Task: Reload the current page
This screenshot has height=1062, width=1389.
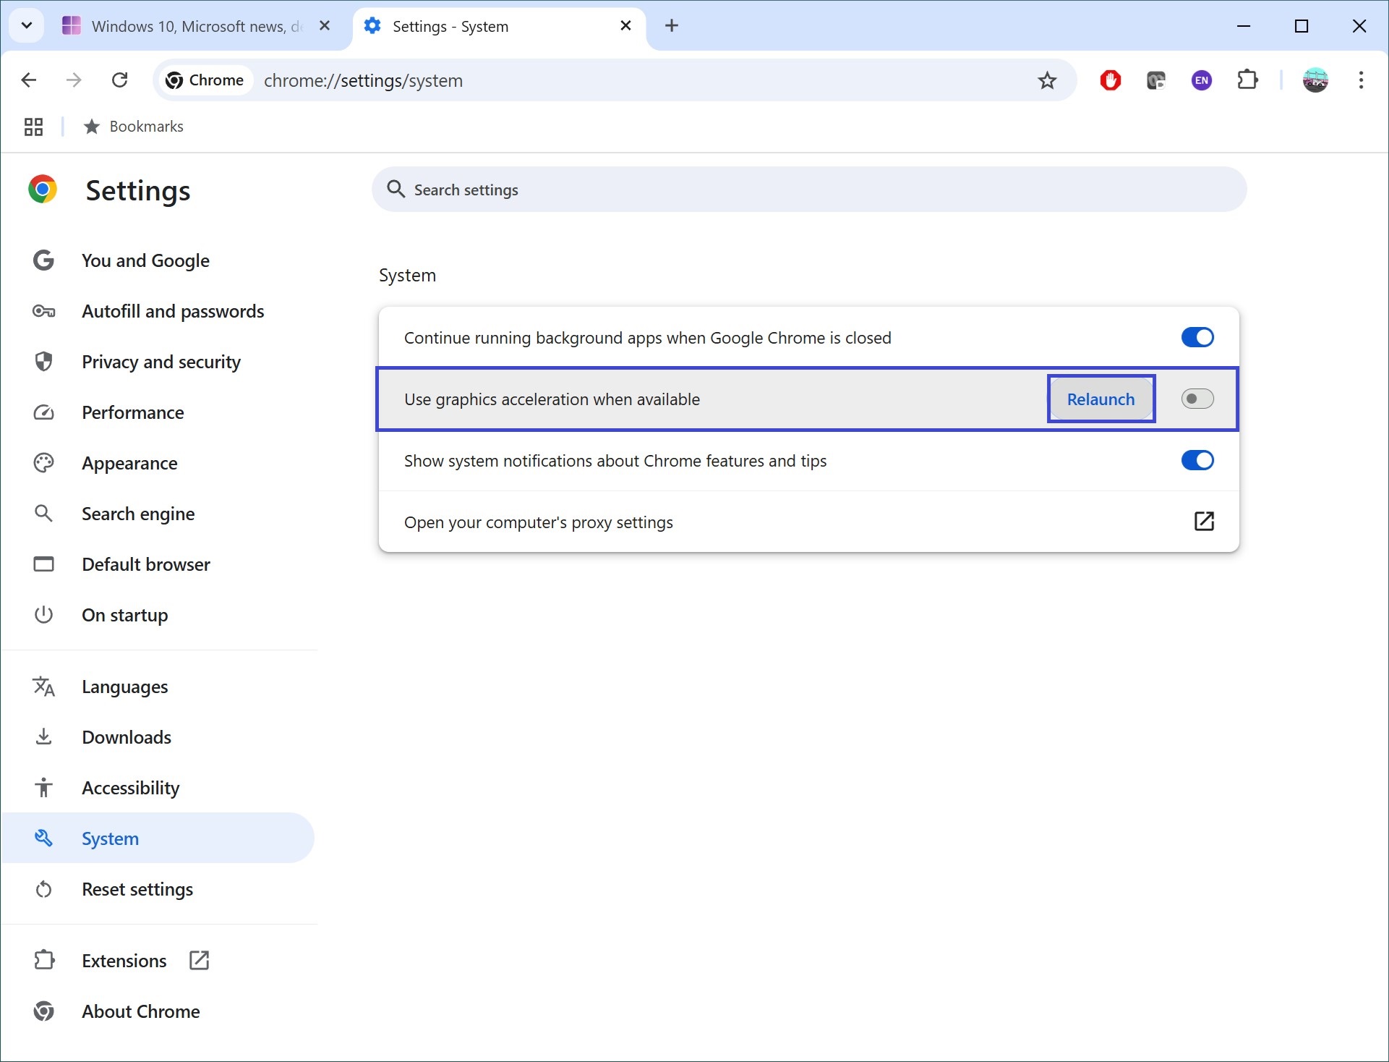Action: 120,80
